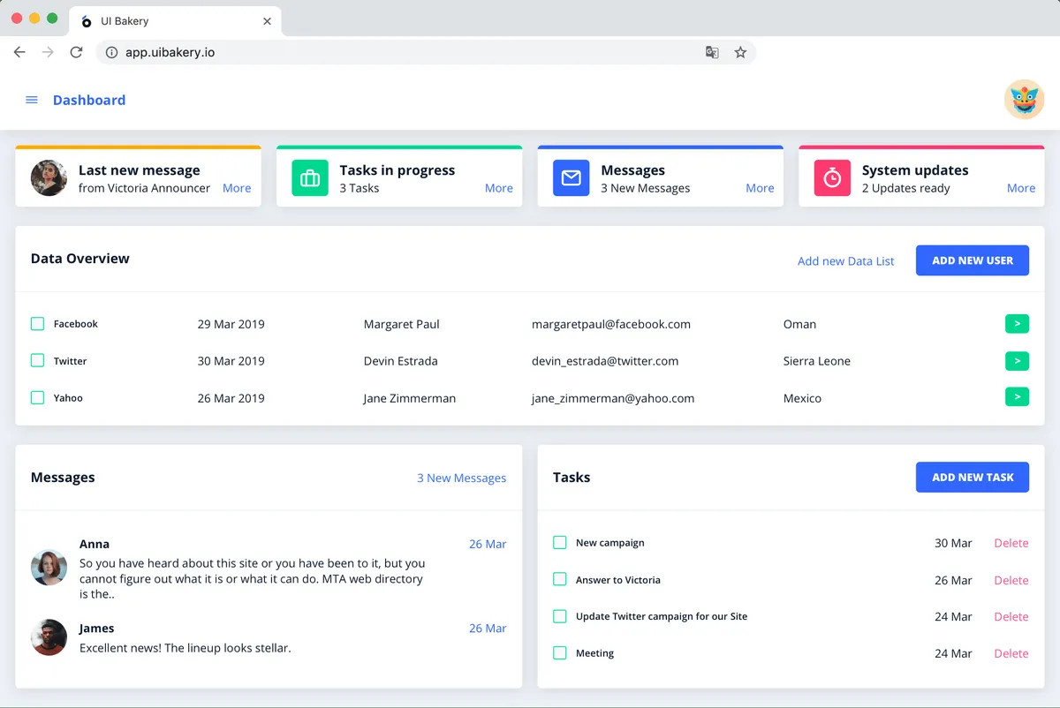The height and width of the screenshot is (708, 1060).
Task: Delete the Meeting task
Action: click(1011, 654)
